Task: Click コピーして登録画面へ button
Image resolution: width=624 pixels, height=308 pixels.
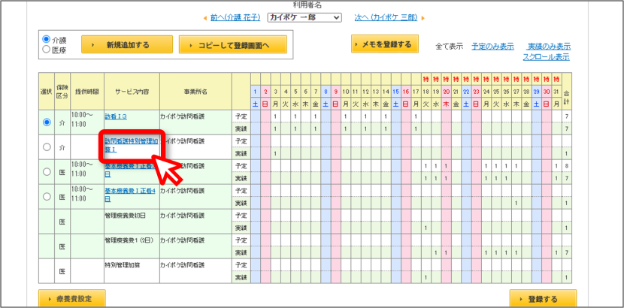Action: pyautogui.click(x=233, y=44)
